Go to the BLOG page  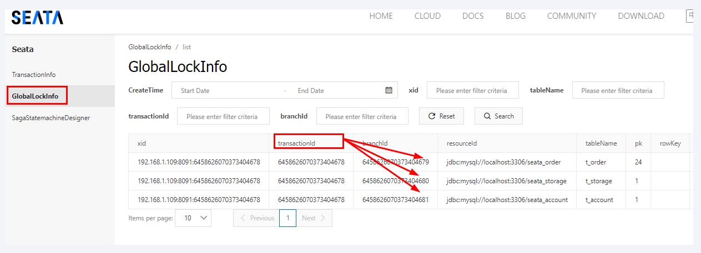(x=515, y=16)
